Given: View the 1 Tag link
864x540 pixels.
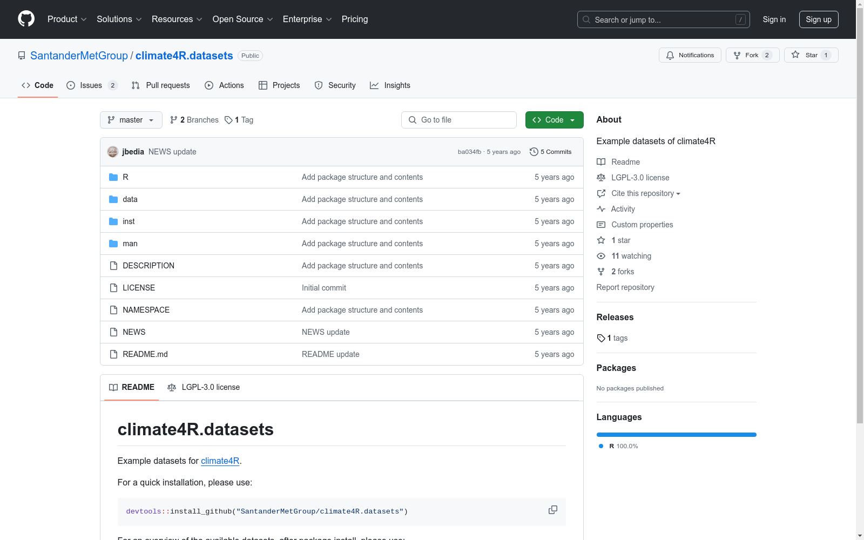Looking at the screenshot, I should 239,120.
